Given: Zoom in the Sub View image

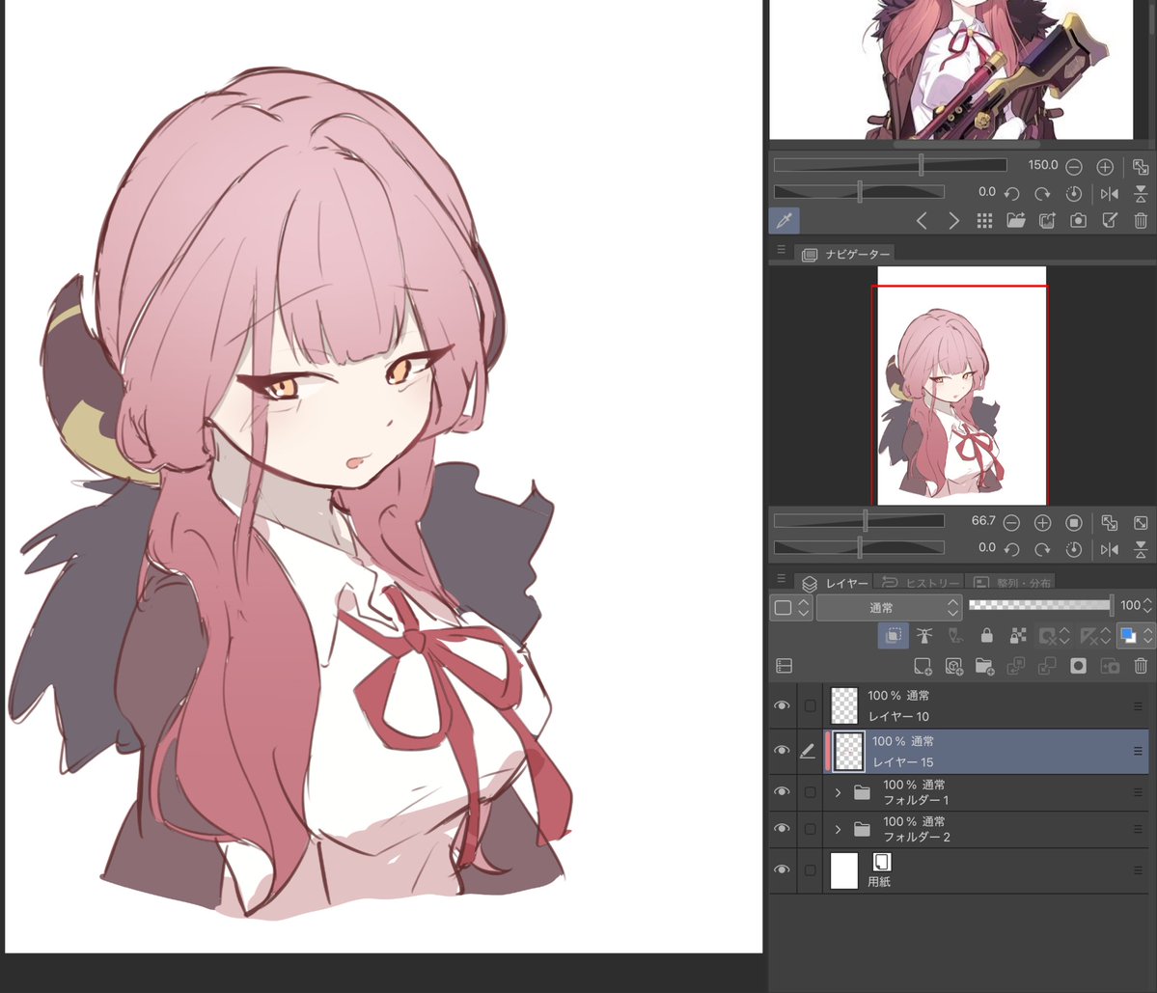Looking at the screenshot, I should pos(1105,168).
